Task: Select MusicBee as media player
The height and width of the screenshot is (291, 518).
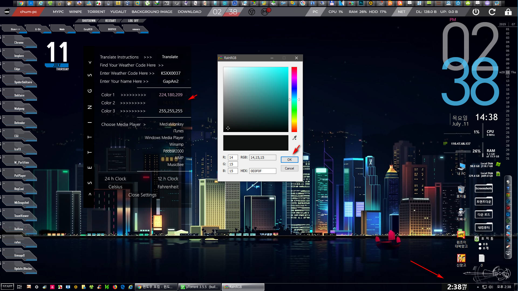Action: point(176,165)
